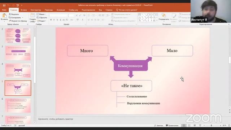This screenshot has width=231, height=130.
Task: Click Cut (Вырезать) scissors button
Action: (14, 14)
